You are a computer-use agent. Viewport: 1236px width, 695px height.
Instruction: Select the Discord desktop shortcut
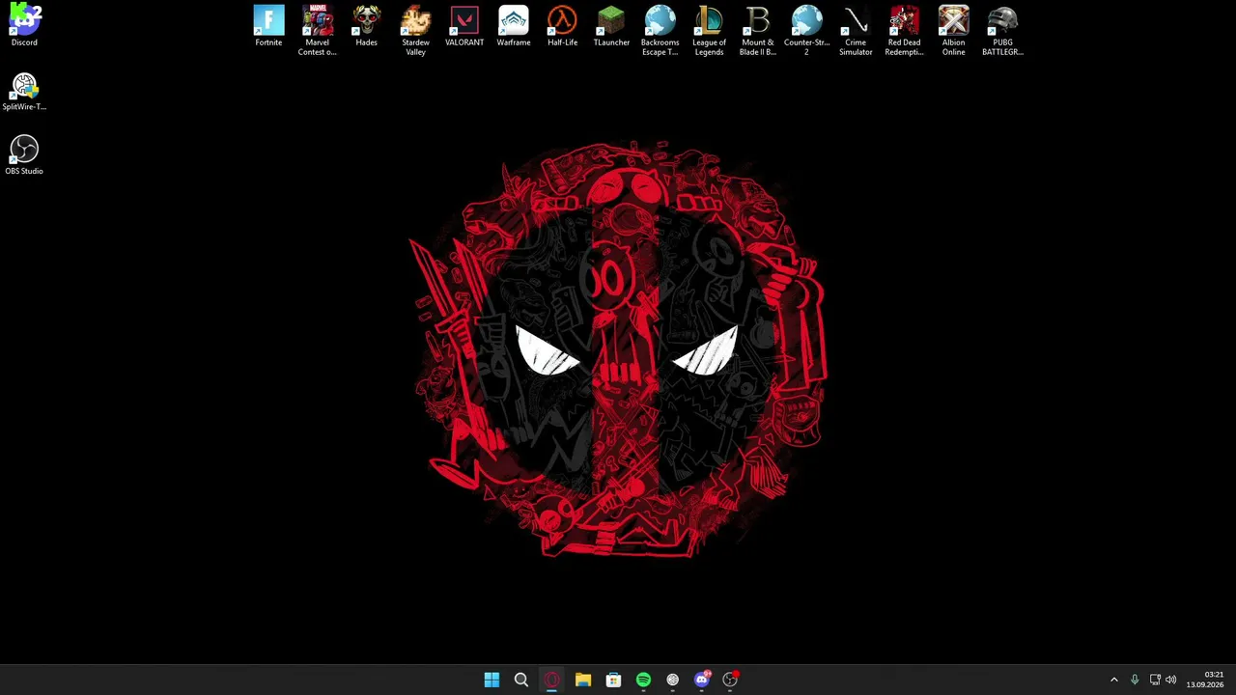click(x=24, y=26)
